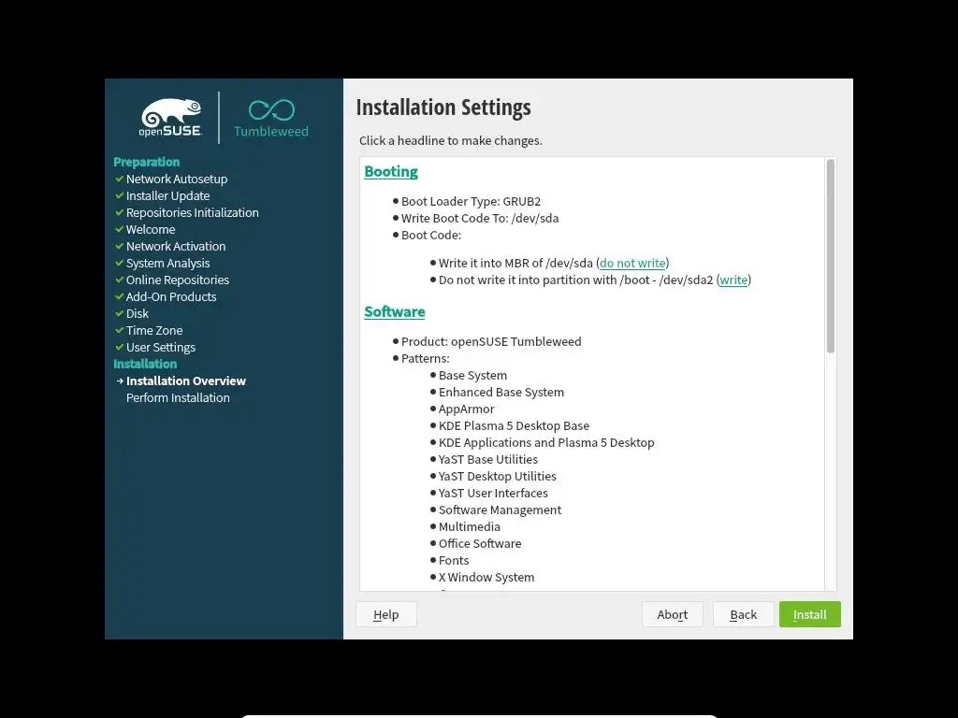Click the 'AppArmor' pattern entry

coord(466,409)
